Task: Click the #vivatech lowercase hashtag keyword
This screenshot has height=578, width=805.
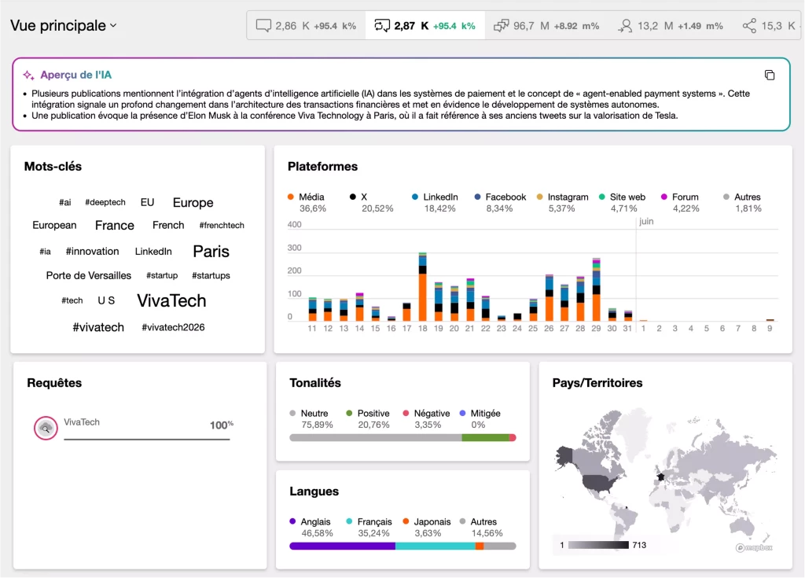Action: [x=98, y=327]
